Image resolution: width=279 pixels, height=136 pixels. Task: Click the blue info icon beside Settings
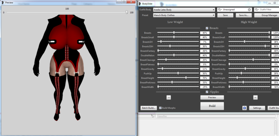(x=244, y=108)
